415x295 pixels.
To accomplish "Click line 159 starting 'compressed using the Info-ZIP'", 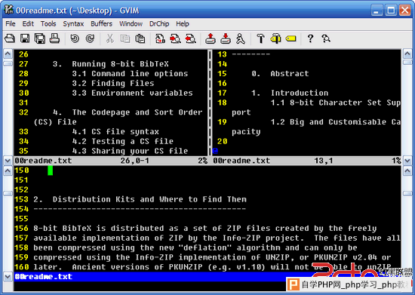I will pyautogui.click(x=212, y=257).
